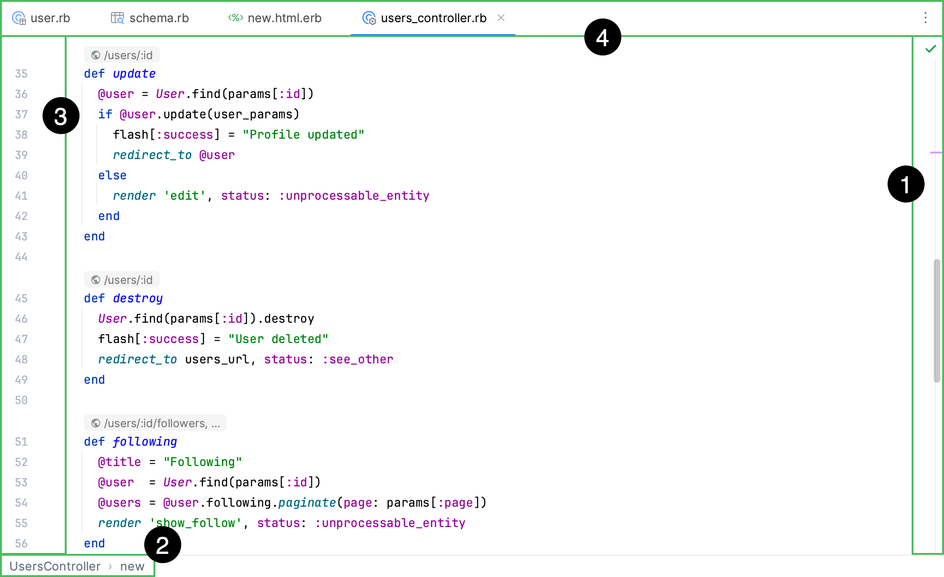Click the globe icon on the followers route badge
The height and width of the screenshot is (577, 944).
(96, 422)
